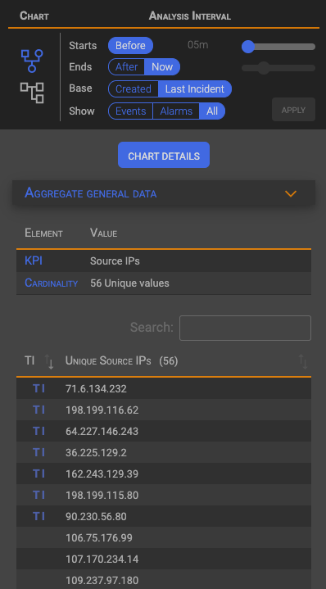
Task: Click the 05m interval value
Action: tap(198, 45)
